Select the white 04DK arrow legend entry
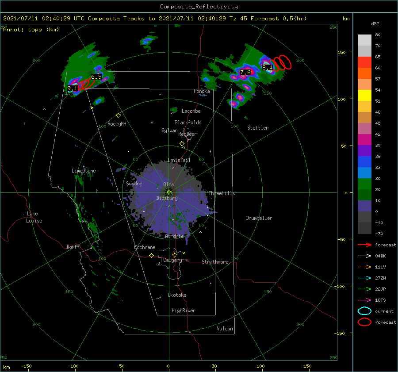 click(x=364, y=256)
